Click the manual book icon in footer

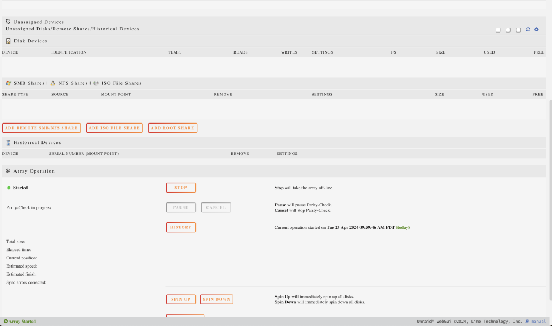[x=527, y=322]
